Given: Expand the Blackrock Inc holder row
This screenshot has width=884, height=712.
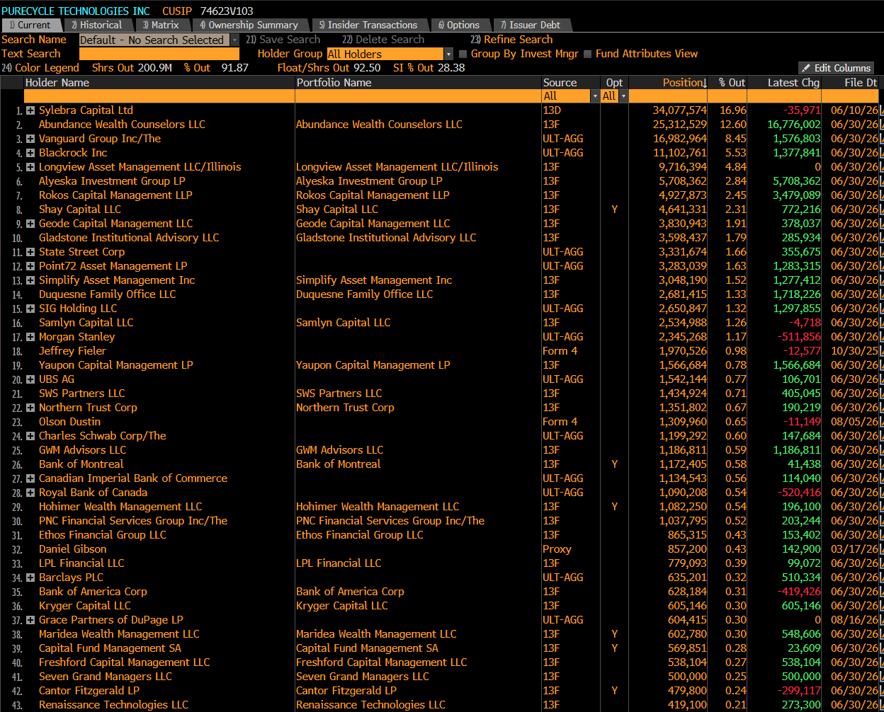Looking at the screenshot, I should (x=30, y=153).
